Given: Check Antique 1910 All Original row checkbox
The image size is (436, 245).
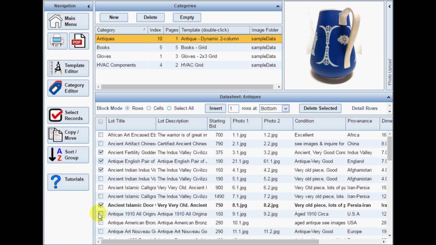Looking at the screenshot, I should [101, 214].
